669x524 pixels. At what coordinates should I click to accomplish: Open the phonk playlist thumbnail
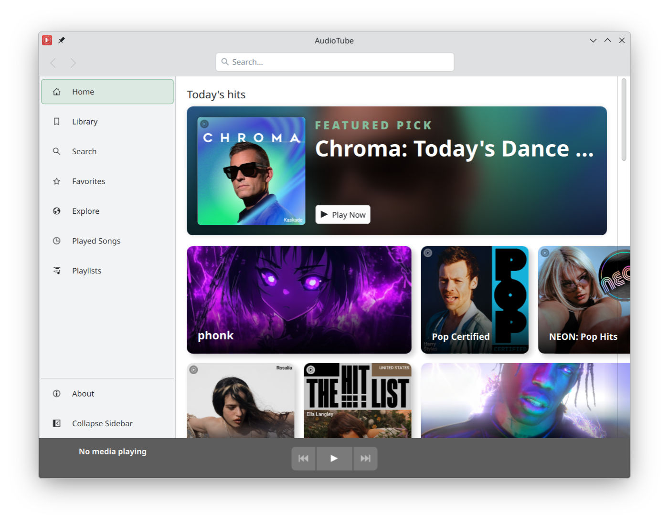point(299,300)
